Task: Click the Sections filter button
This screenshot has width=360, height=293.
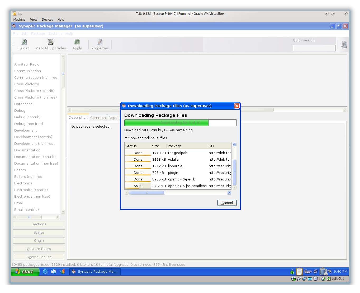Action: pyautogui.click(x=39, y=224)
